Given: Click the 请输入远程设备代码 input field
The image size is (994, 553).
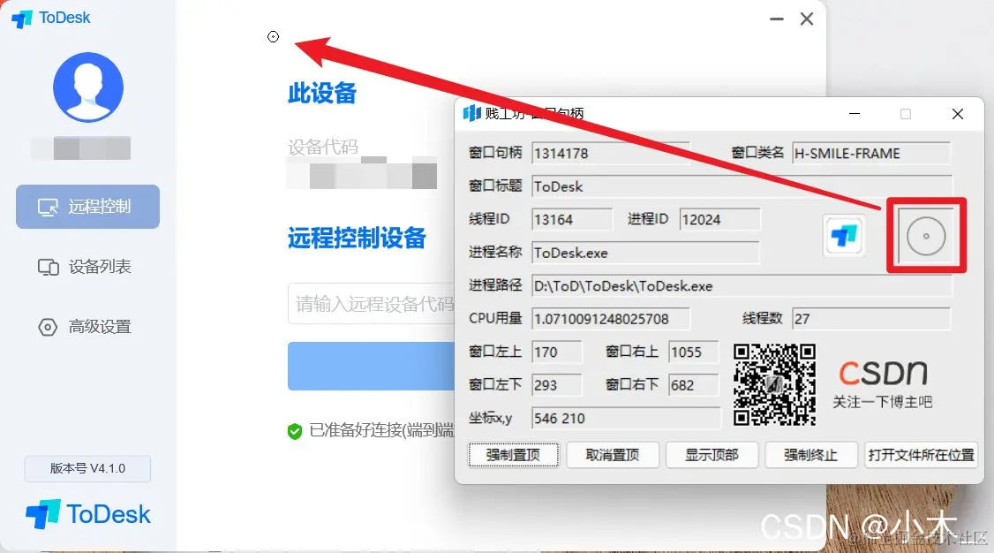Looking at the screenshot, I should tap(372, 304).
